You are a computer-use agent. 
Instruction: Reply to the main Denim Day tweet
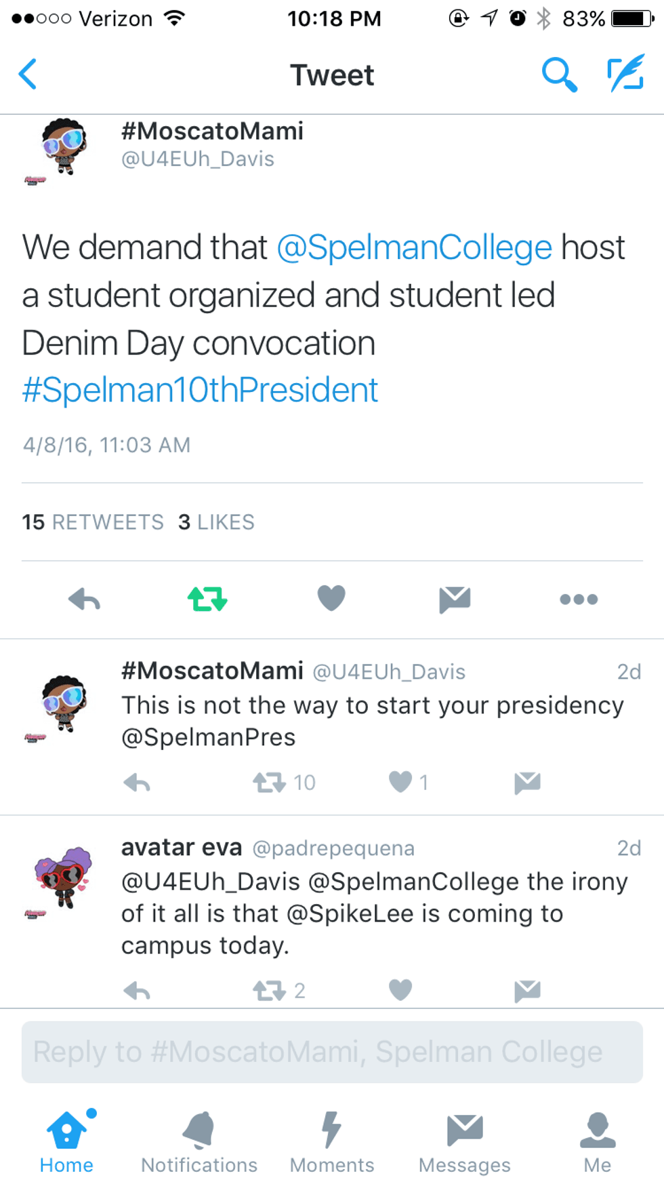coord(85,599)
